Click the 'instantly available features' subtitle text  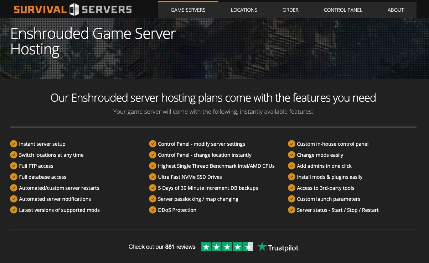point(213,112)
